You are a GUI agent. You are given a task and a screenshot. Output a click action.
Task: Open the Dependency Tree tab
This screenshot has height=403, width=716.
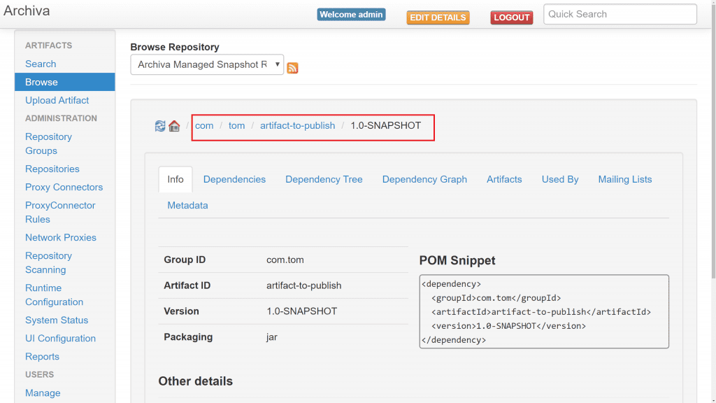(x=324, y=179)
